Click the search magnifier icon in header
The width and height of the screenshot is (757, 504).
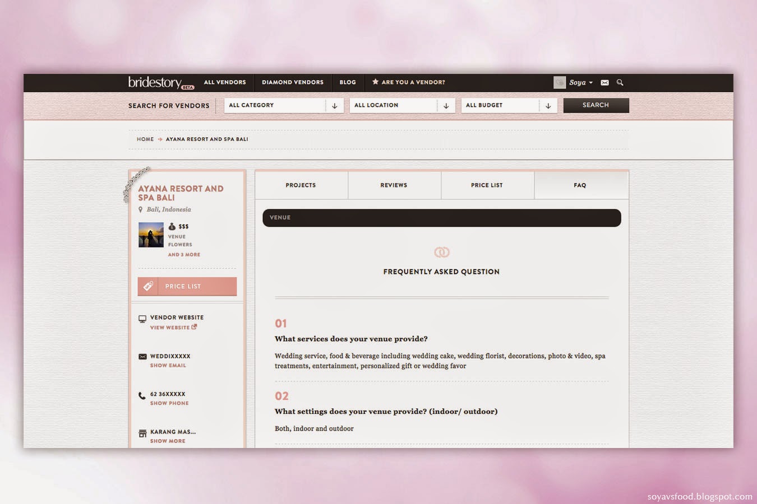[620, 82]
